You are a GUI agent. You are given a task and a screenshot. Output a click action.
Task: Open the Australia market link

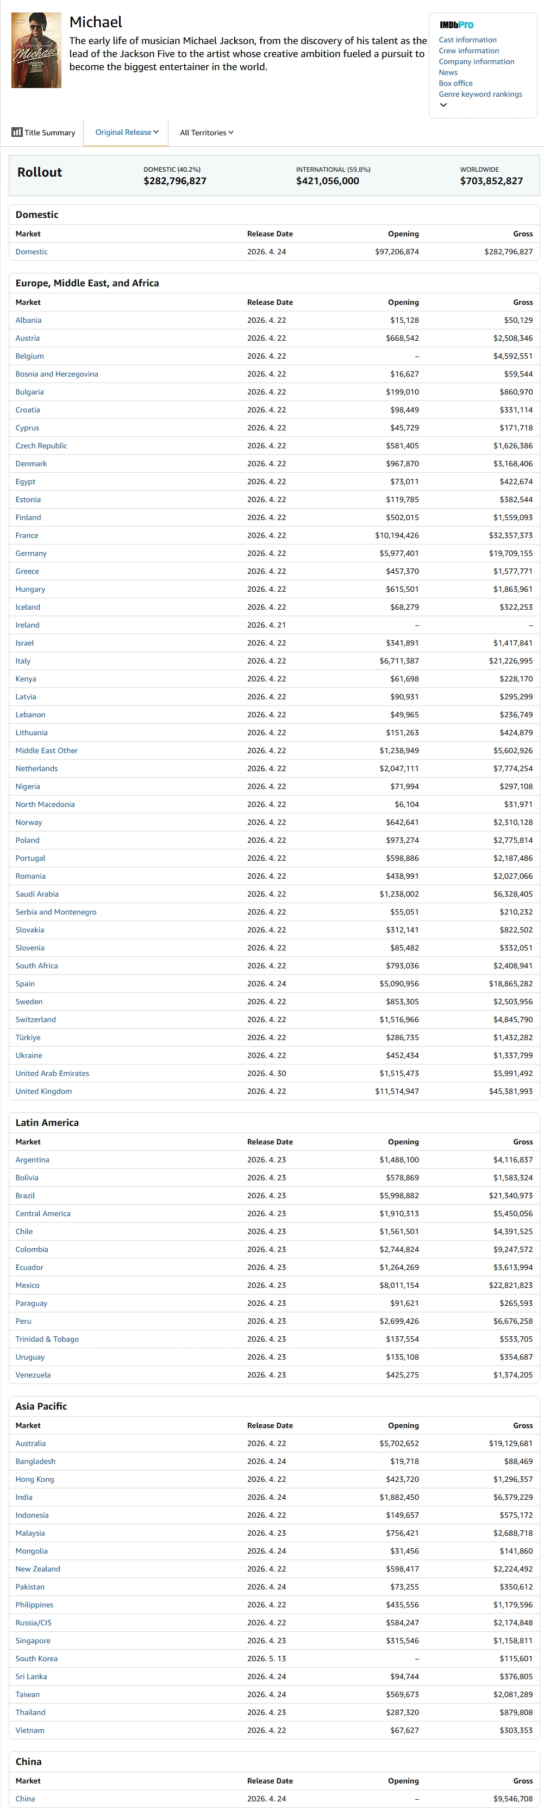(x=30, y=1444)
